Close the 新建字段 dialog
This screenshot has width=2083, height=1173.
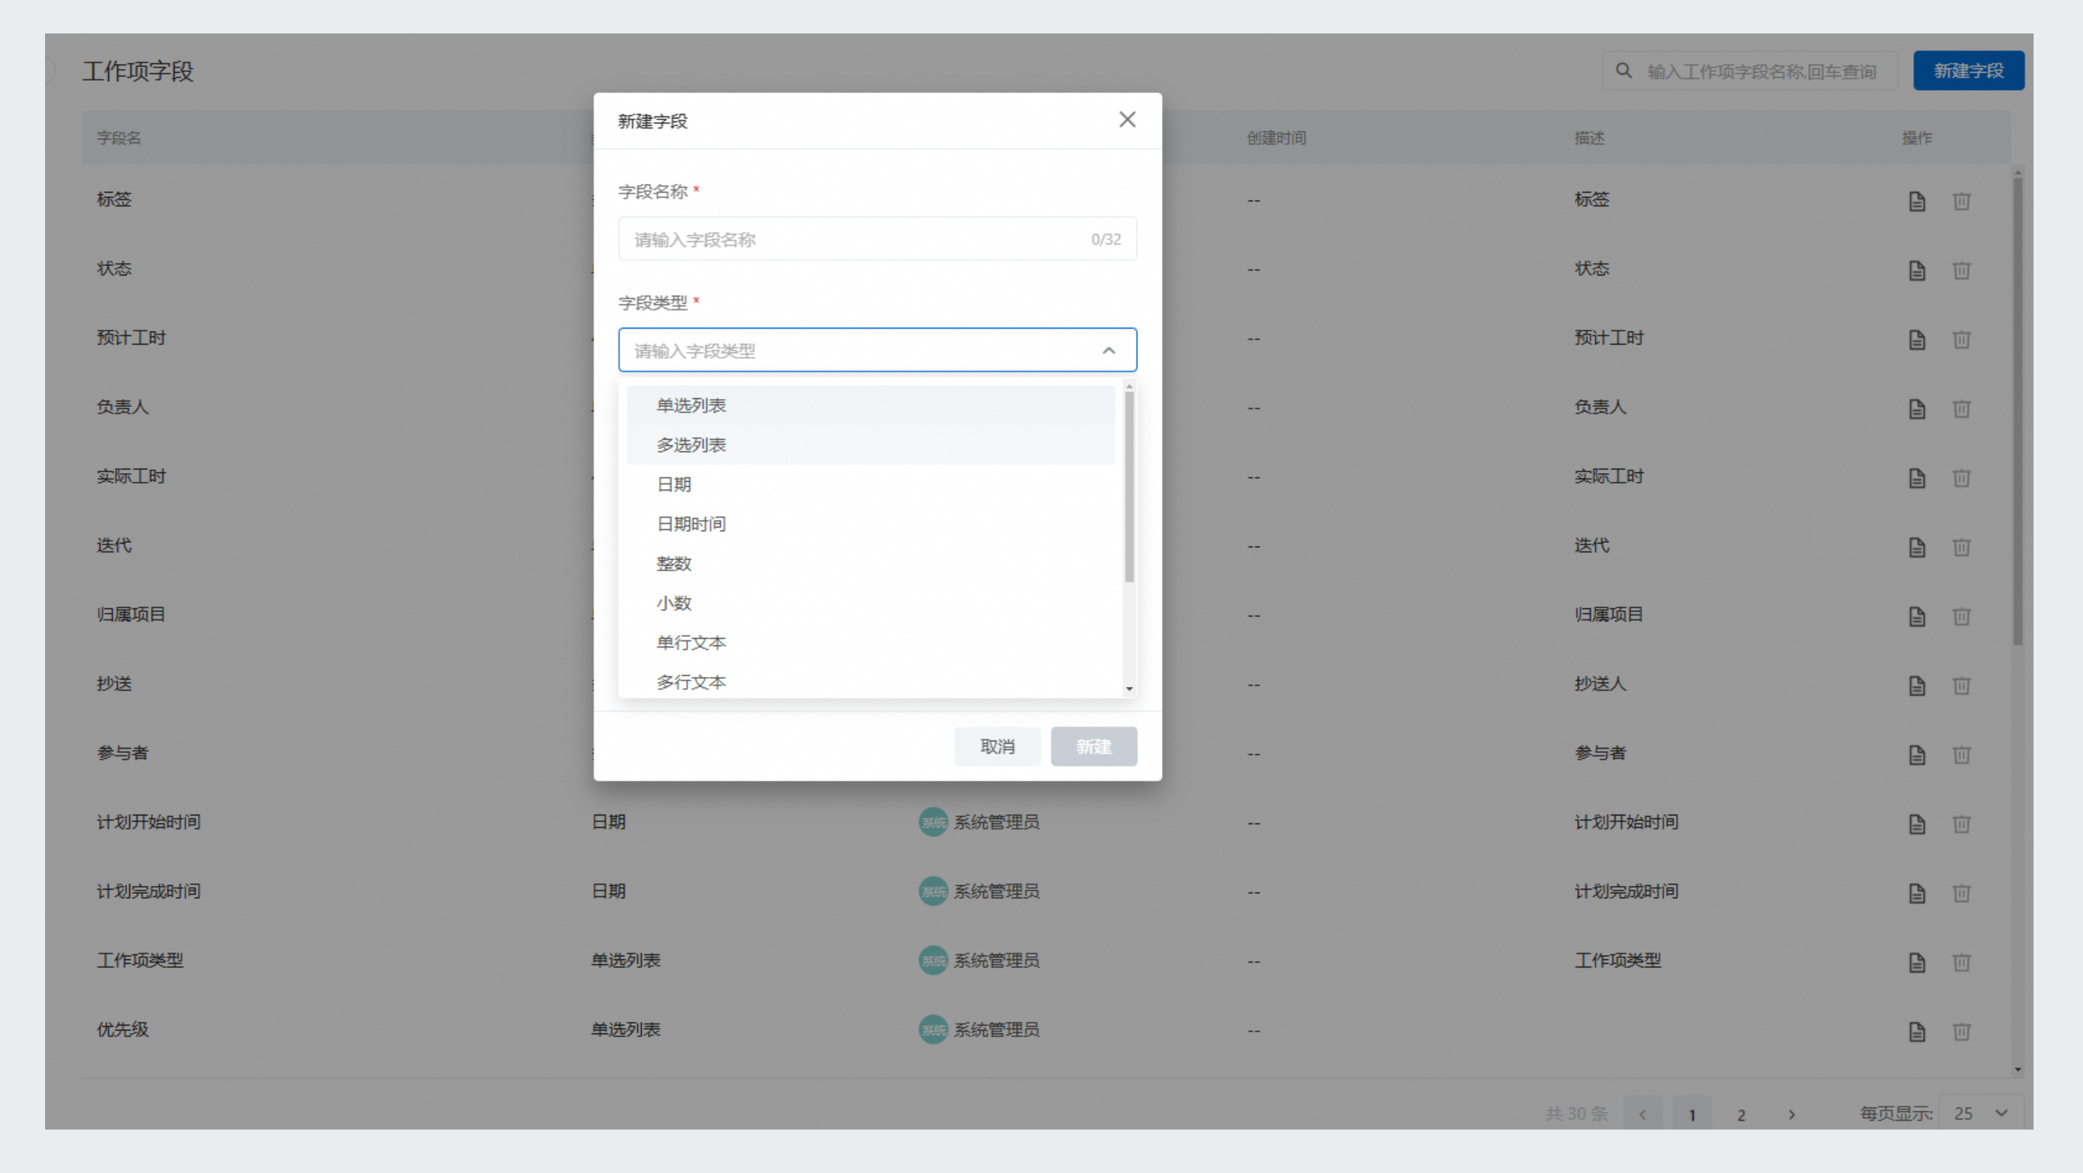pos(1127,120)
